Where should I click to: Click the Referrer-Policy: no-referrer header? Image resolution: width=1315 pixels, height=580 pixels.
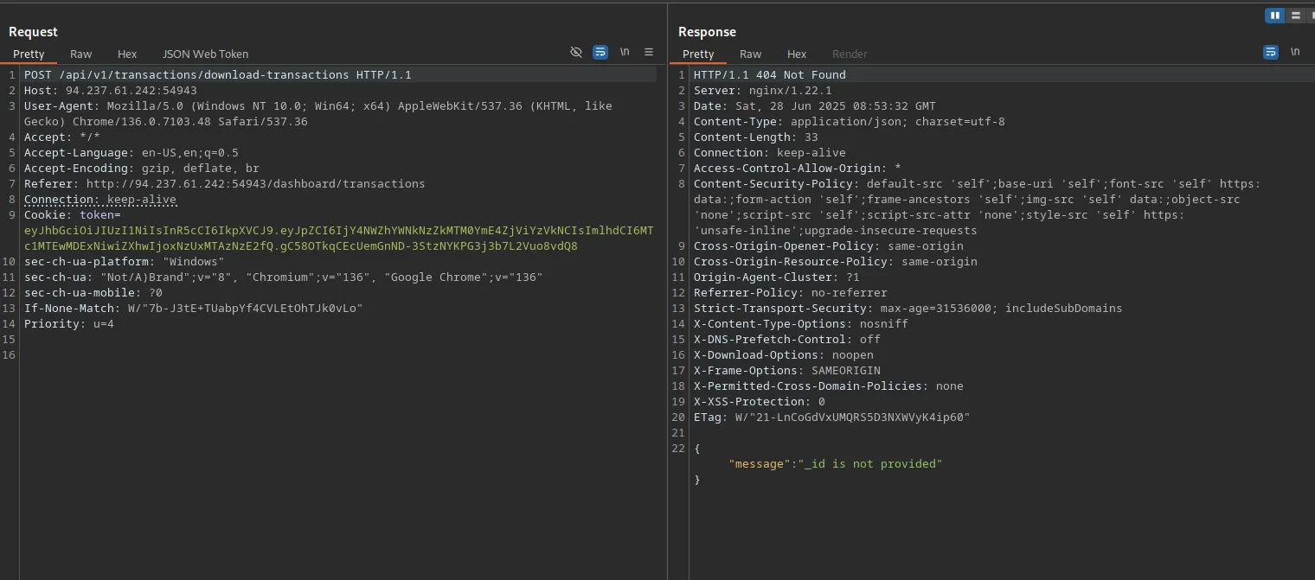pos(791,293)
